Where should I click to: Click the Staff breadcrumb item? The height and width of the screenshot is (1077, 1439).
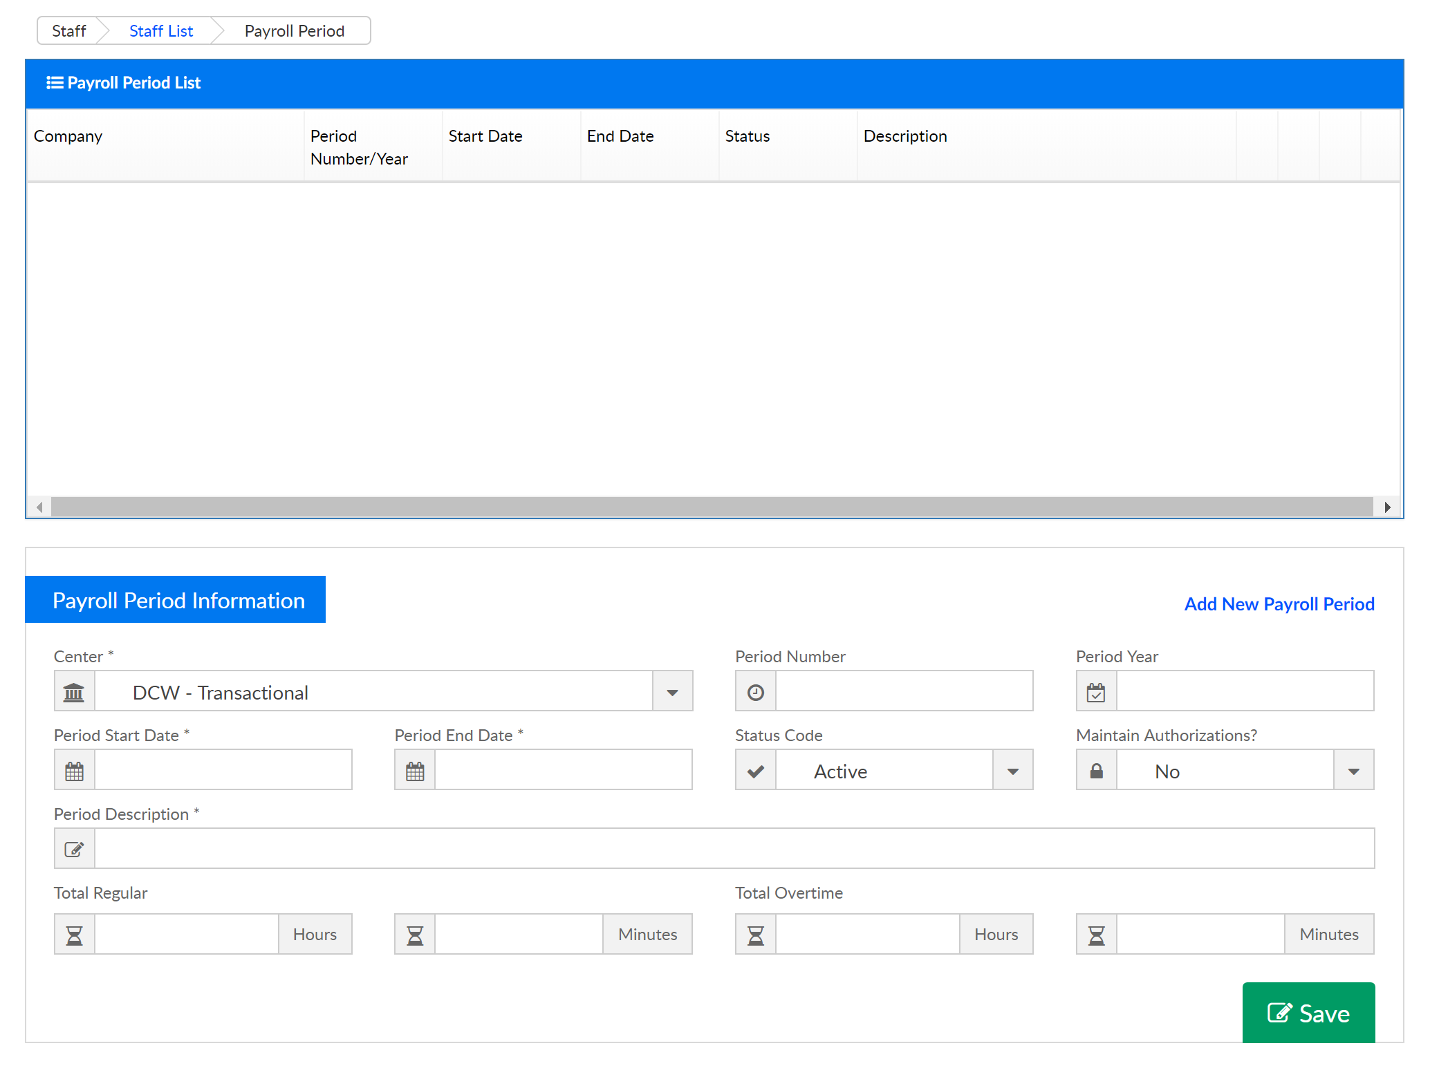coord(68,31)
